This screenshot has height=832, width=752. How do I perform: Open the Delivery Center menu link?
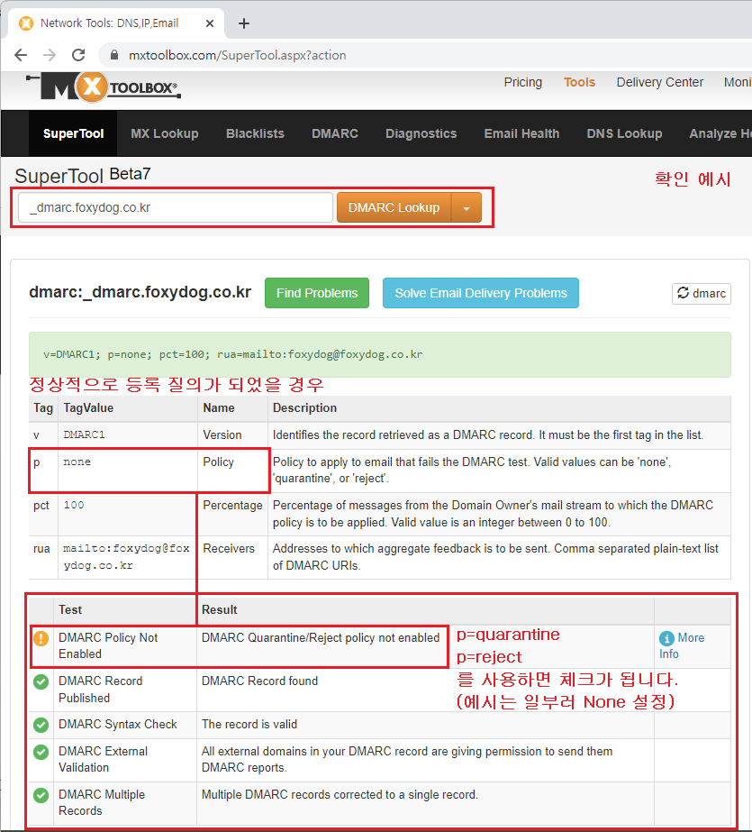(660, 82)
